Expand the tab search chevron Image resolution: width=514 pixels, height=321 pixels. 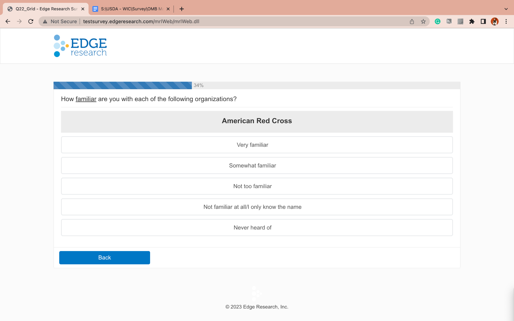click(x=506, y=9)
